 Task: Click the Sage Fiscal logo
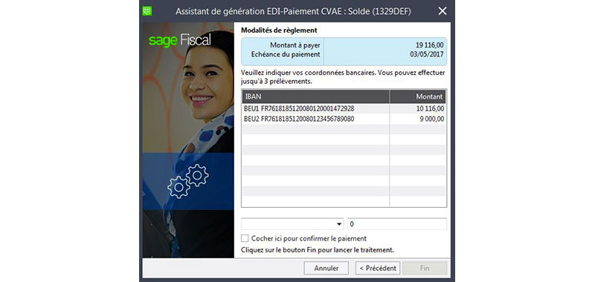[180, 41]
